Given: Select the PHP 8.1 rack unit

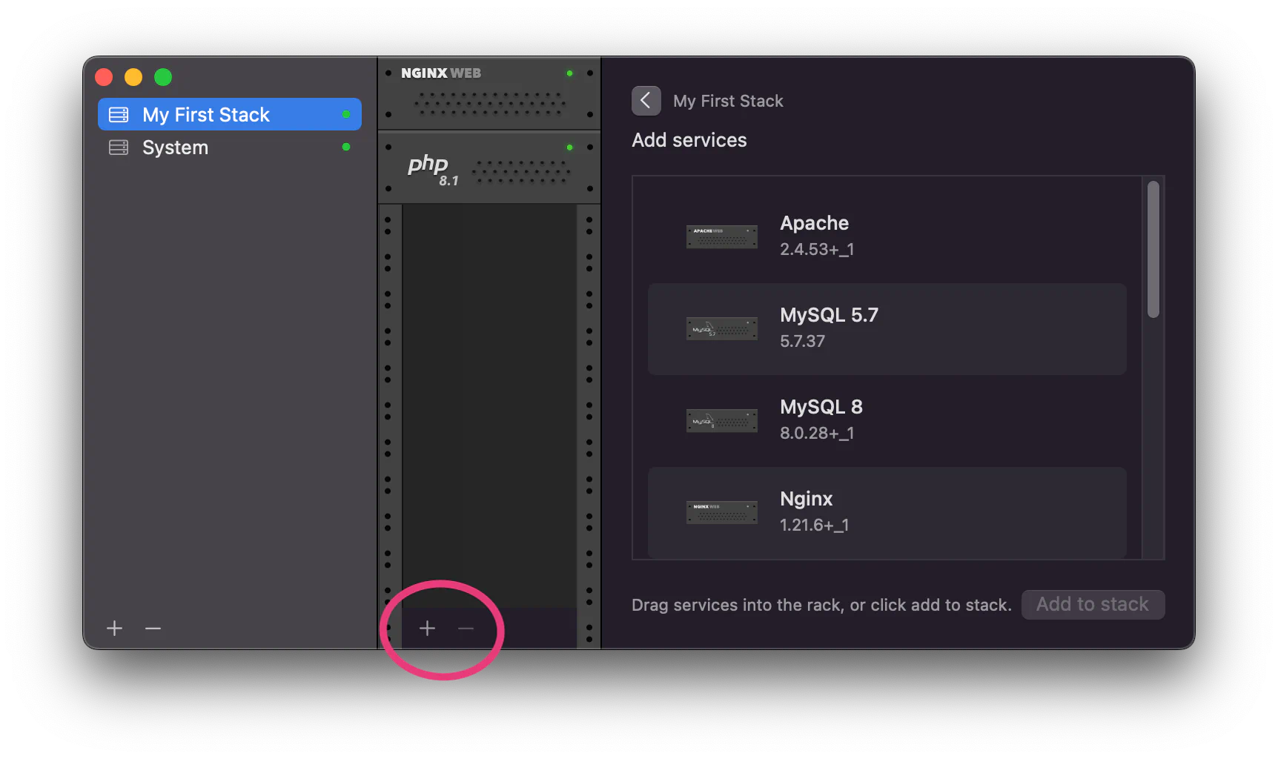Looking at the screenshot, I should pyautogui.click(x=489, y=168).
